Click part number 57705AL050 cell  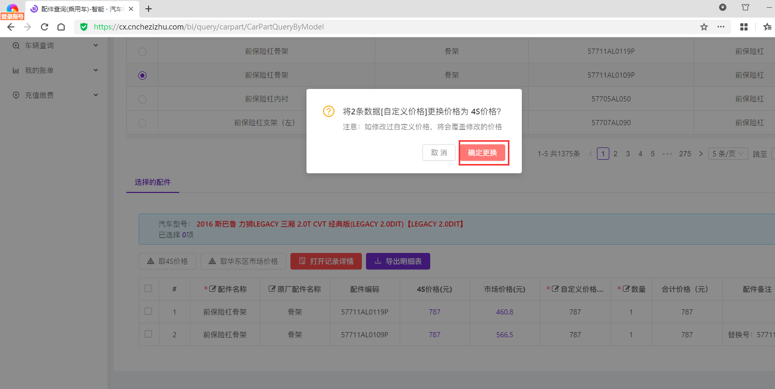click(x=611, y=99)
